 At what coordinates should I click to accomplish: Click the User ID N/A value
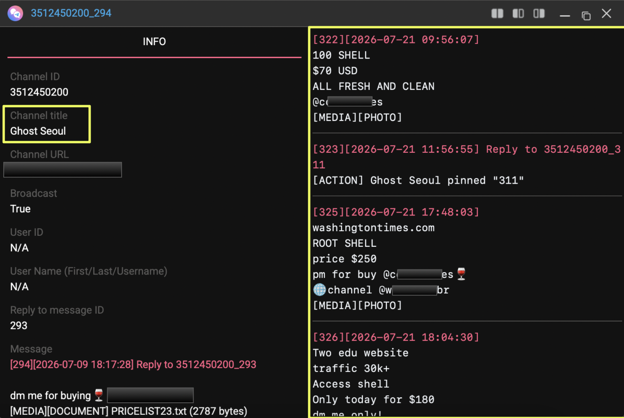19,248
